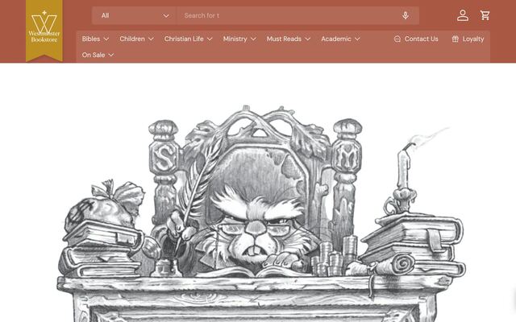Open the Westminster Bookstore logo homepage

pyautogui.click(x=44, y=31)
